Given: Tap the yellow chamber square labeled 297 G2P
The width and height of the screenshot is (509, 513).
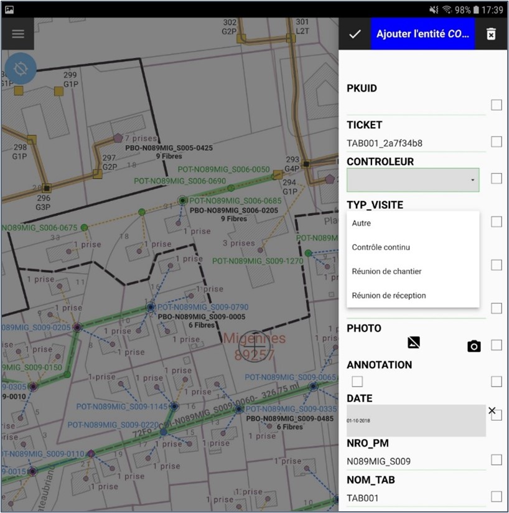Looking at the screenshot, I should click(x=98, y=174).
